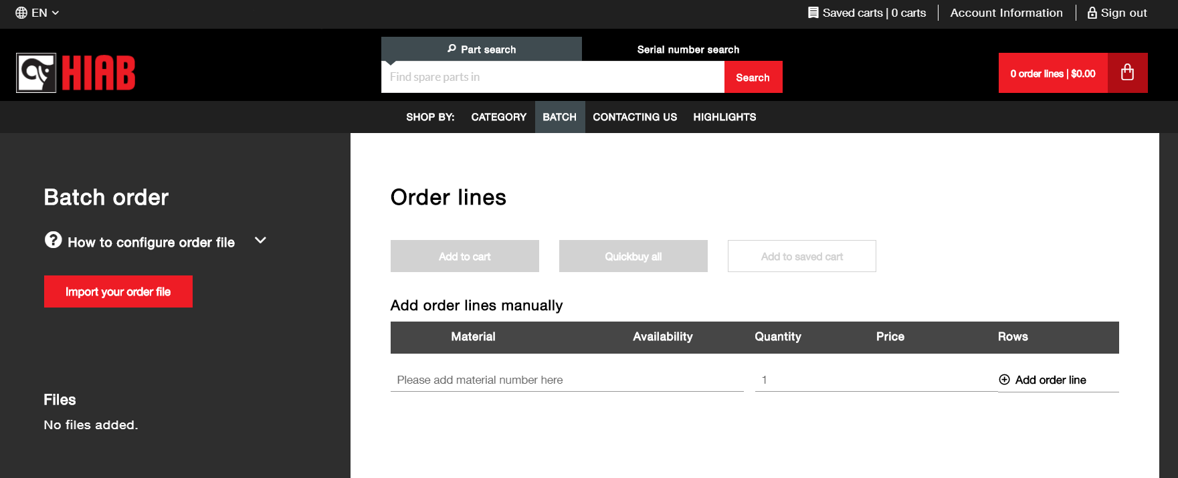Open the 0 order lines | $0.00 cart summary
Screen dimensions: 1178x478
[x=1053, y=73]
